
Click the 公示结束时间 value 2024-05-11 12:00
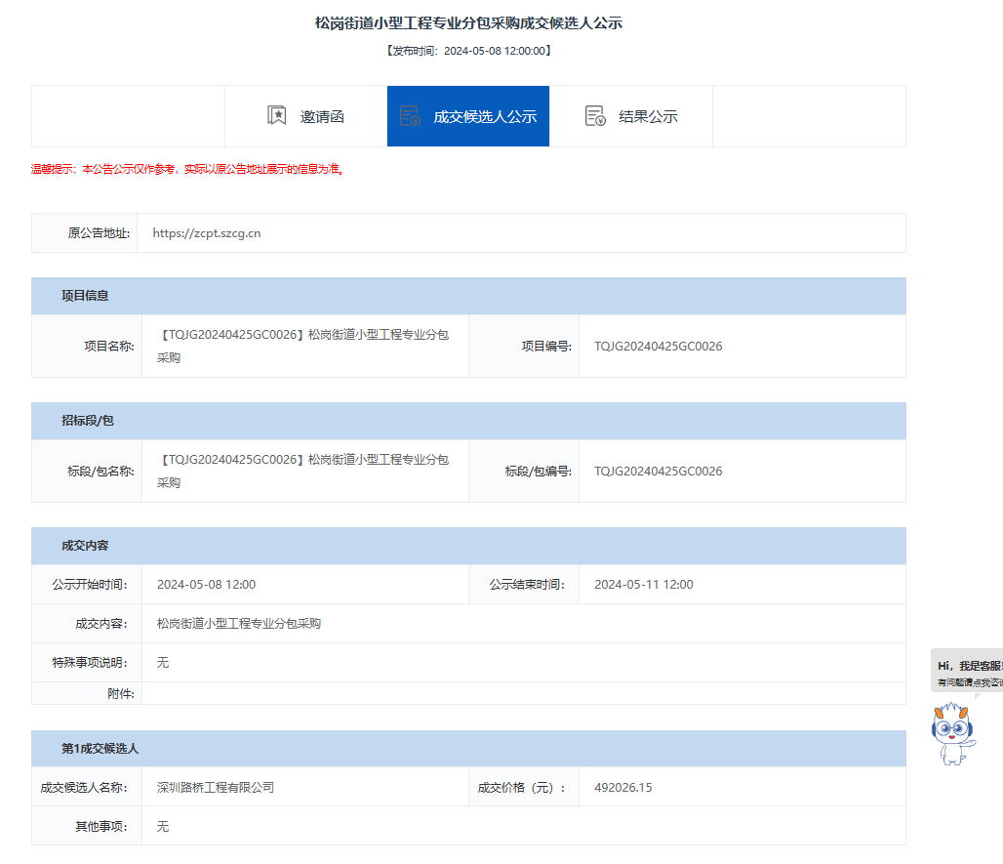644,585
